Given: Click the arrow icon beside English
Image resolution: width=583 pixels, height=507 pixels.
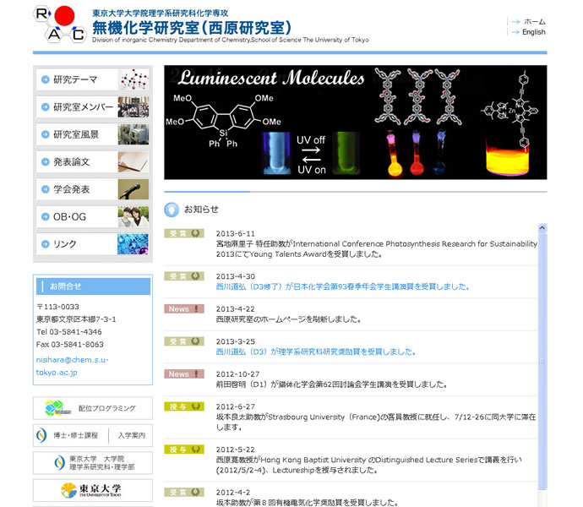Looking at the screenshot, I should (x=515, y=32).
